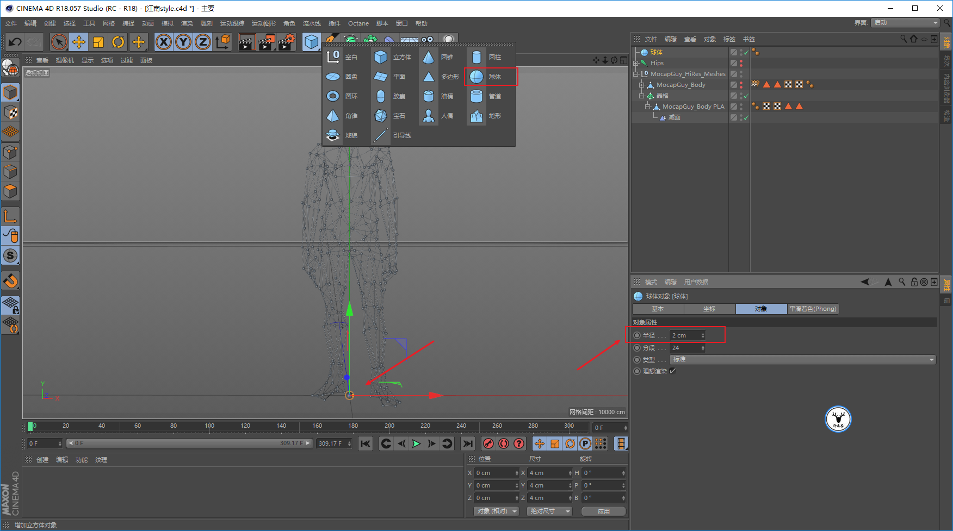Click the timeline preview range slider bar

(189, 443)
